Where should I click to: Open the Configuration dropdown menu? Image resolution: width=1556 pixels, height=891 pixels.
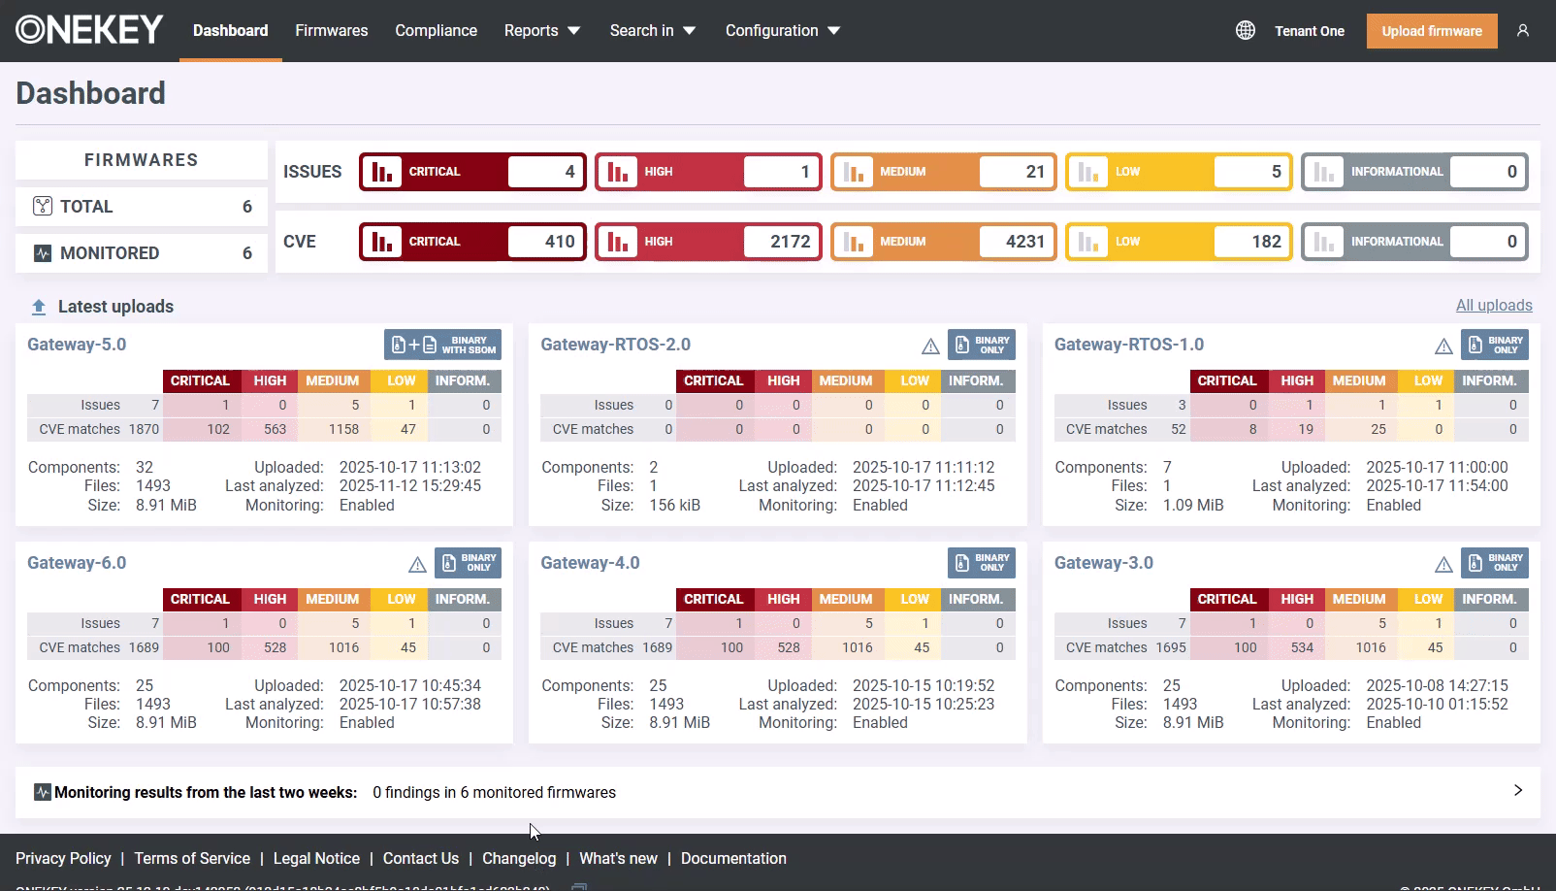tap(782, 31)
